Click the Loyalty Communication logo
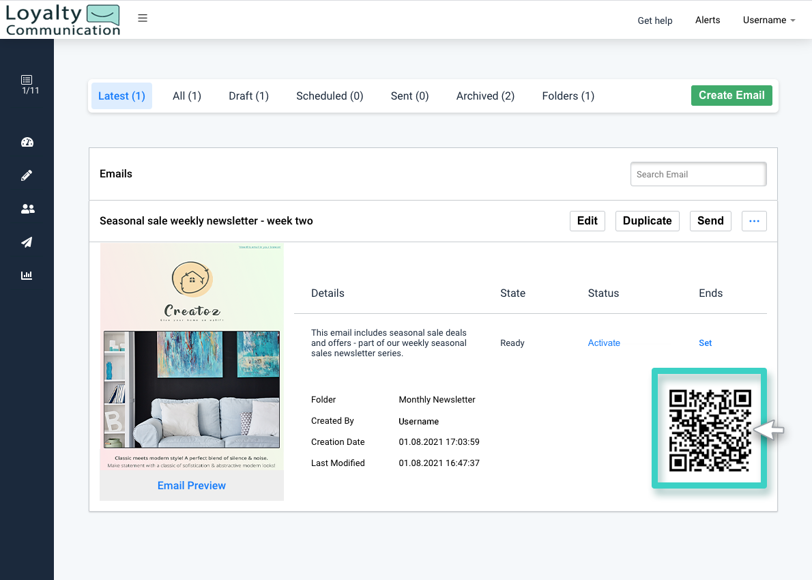The width and height of the screenshot is (812, 580). pyautogui.click(x=62, y=18)
